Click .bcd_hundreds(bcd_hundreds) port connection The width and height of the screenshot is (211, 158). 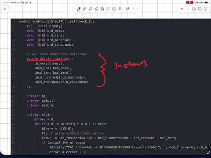click(x=60, y=77)
